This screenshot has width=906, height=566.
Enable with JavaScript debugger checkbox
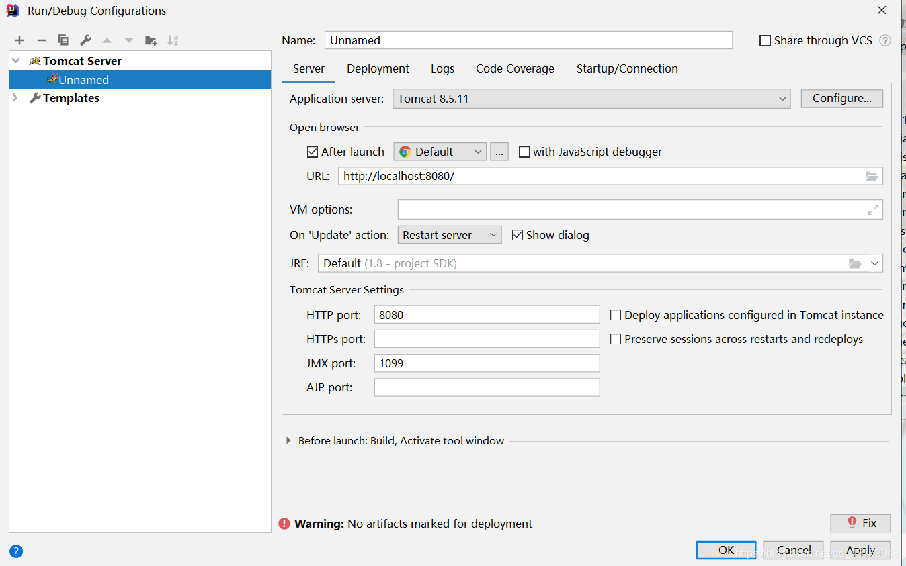point(524,152)
